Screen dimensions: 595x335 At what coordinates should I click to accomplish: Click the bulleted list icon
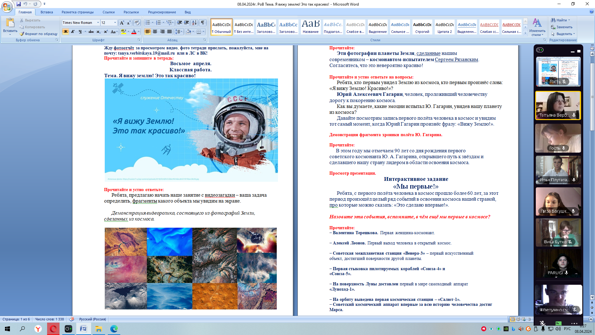coord(148,23)
